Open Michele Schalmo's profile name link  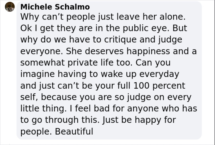coord(55,7)
